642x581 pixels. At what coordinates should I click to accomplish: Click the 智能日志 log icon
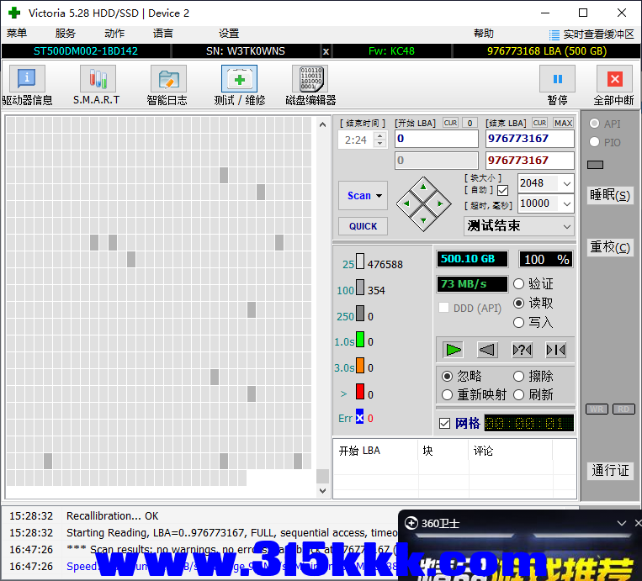168,79
